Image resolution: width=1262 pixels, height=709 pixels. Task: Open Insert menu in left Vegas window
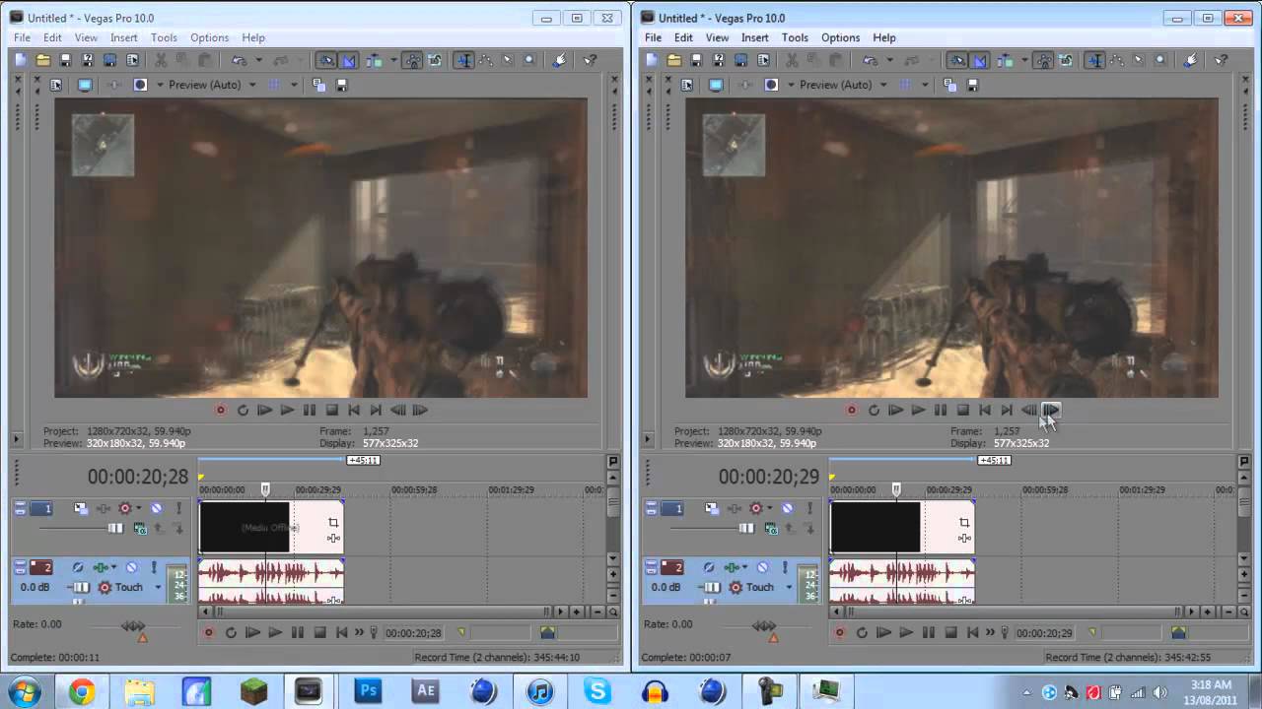(x=124, y=37)
